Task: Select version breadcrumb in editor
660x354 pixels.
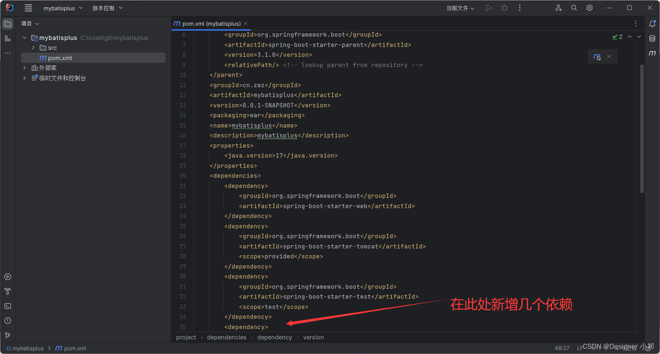Action: pos(313,338)
